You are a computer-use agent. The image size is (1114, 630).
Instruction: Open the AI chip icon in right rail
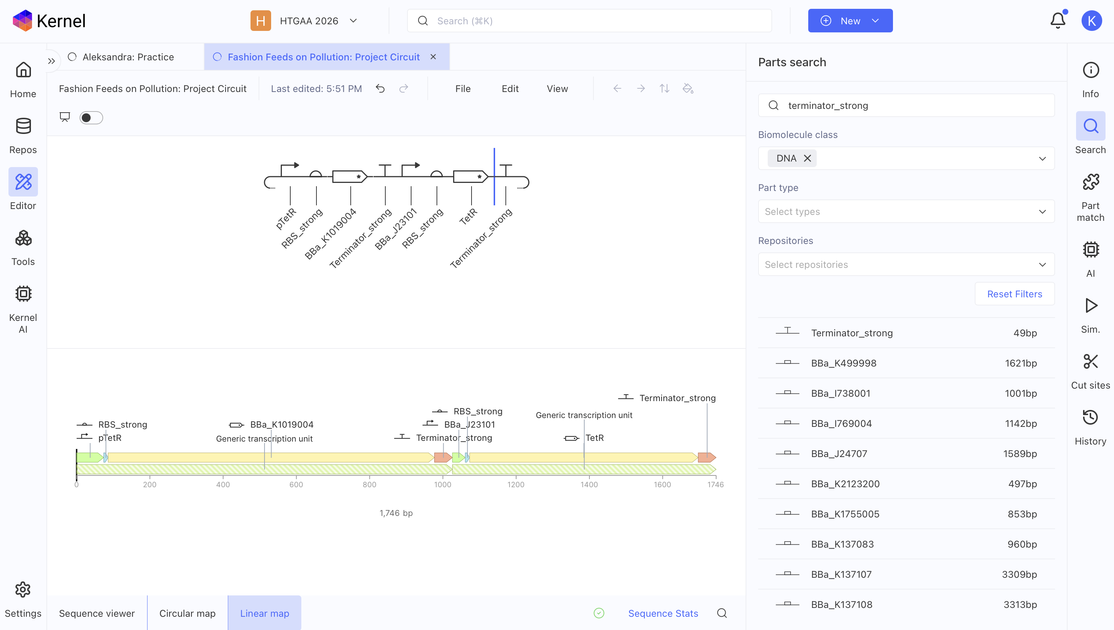pos(1091,249)
